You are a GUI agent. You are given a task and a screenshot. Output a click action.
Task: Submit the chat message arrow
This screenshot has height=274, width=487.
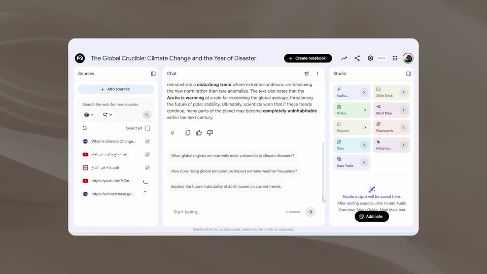tap(310, 212)
